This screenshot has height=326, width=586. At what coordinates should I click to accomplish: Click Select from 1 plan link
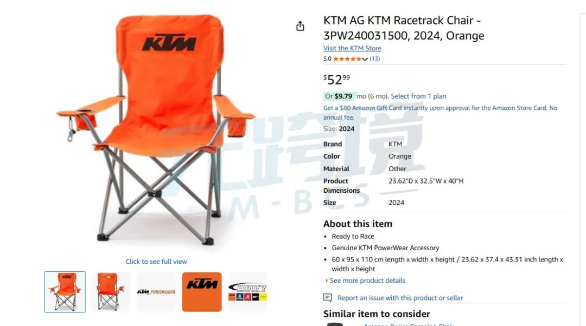(418, 96)
